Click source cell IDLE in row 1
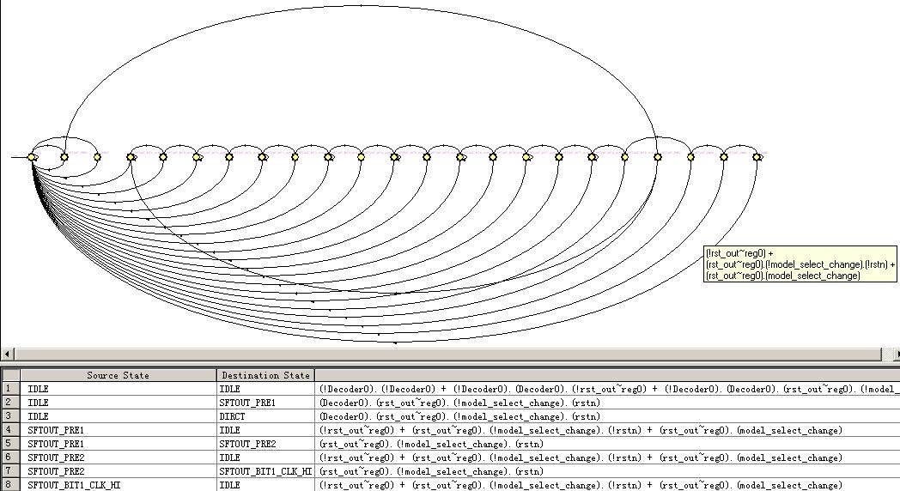Screen dimensions: 900x491 click(x=119, y=389)
